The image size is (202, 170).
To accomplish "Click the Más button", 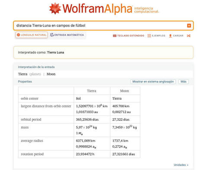I will tap(183, 82).
